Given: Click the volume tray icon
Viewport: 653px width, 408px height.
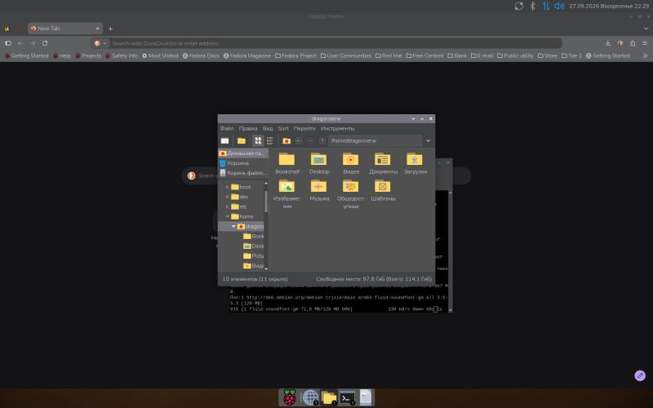Looking at the screenshot, I should point(559,6).
